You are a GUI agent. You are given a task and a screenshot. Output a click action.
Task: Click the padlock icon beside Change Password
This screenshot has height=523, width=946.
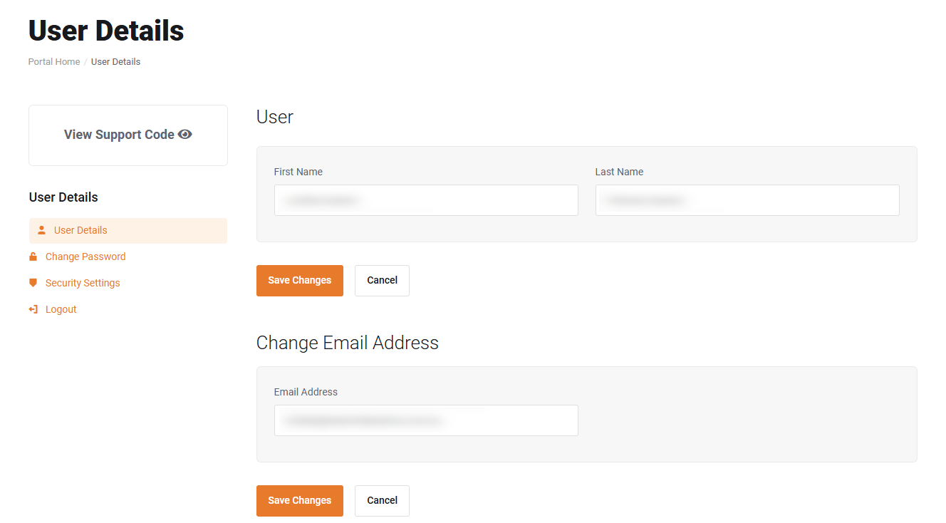point(33,257)
